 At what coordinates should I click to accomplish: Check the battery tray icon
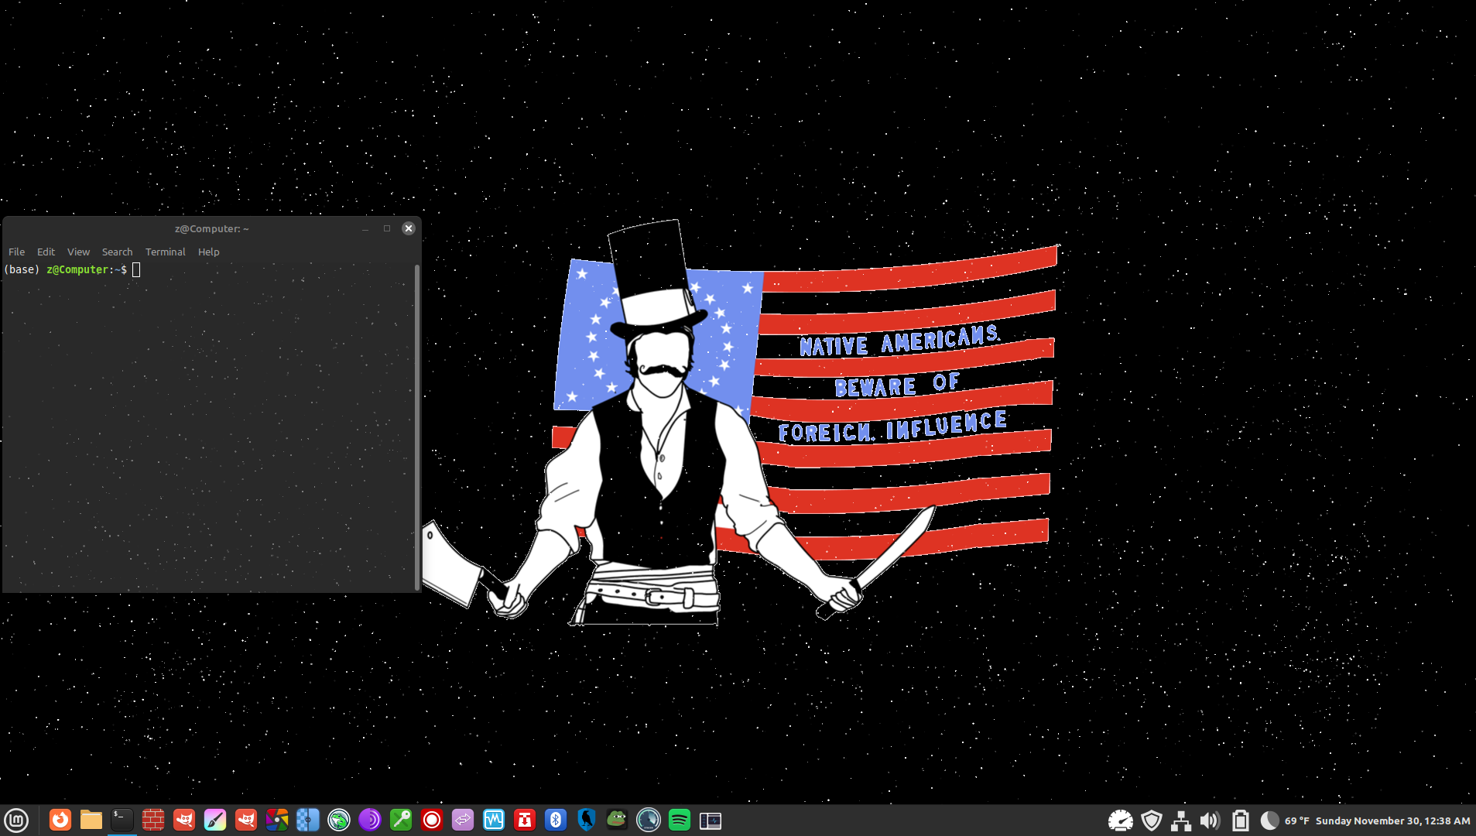(1241, 821)
